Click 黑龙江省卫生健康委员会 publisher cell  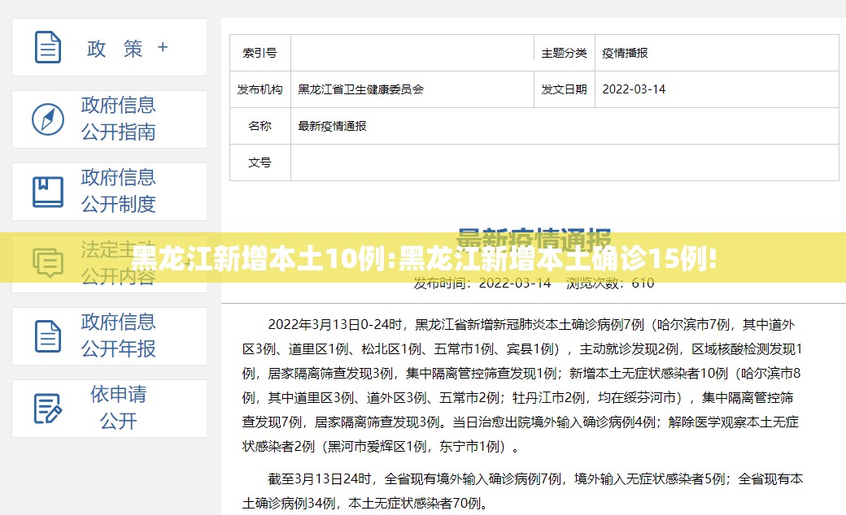tap(412, 89)
